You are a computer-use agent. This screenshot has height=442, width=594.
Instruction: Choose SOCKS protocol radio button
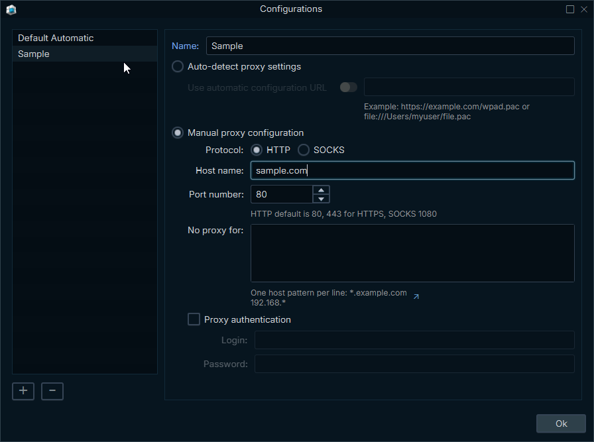[304, 150]
